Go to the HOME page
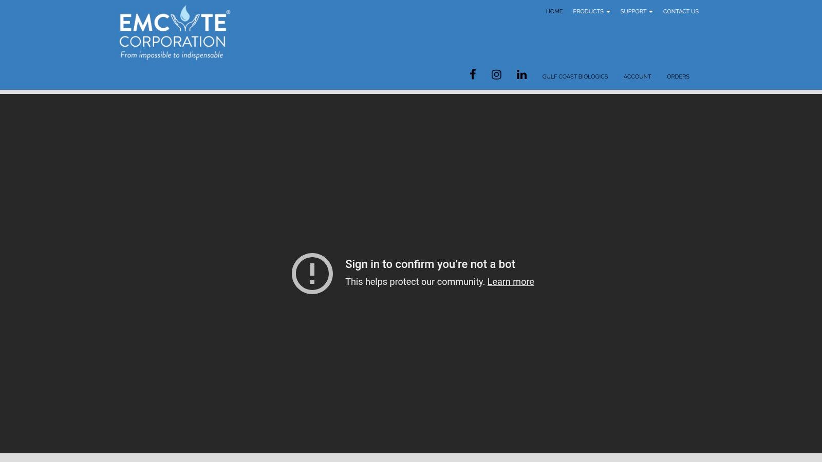This screenshot has height=462, width=822. 554,11
